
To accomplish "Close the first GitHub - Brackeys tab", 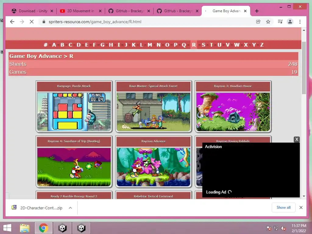I will pyautogui.click(x=149, y=11).
